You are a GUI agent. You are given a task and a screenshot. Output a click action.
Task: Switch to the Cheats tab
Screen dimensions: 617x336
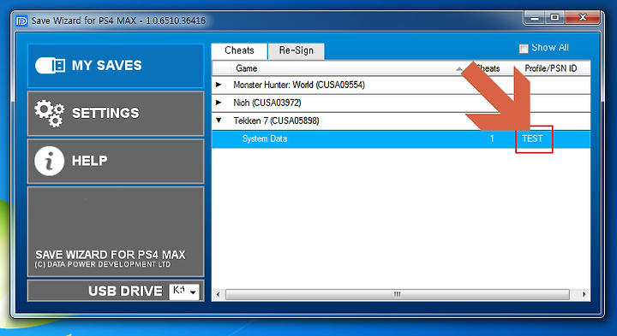(239, 50)
